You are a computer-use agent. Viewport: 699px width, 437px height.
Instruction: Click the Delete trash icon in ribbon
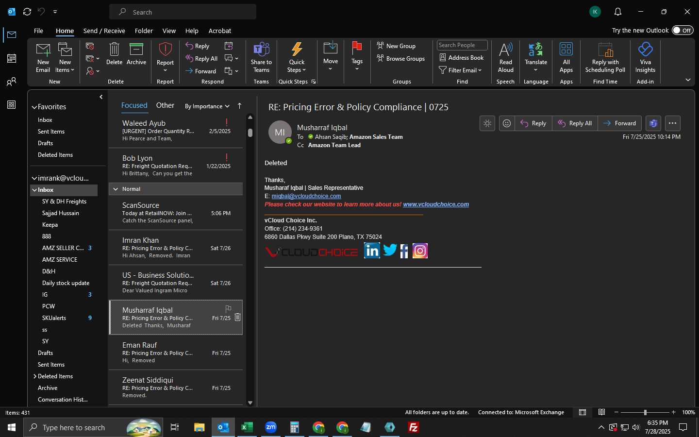[x=114, y=50]
